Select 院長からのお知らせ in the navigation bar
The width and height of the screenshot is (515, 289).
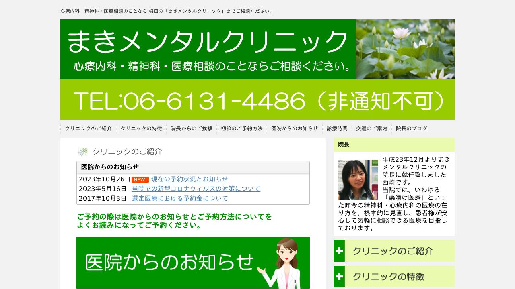295,129
